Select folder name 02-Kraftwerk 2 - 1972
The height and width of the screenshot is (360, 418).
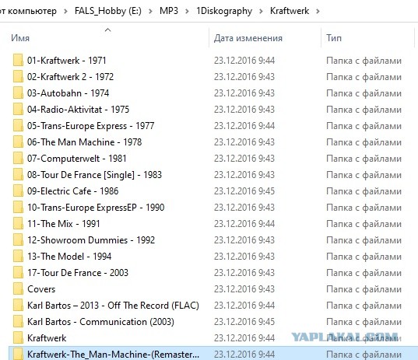click(70, 77)
